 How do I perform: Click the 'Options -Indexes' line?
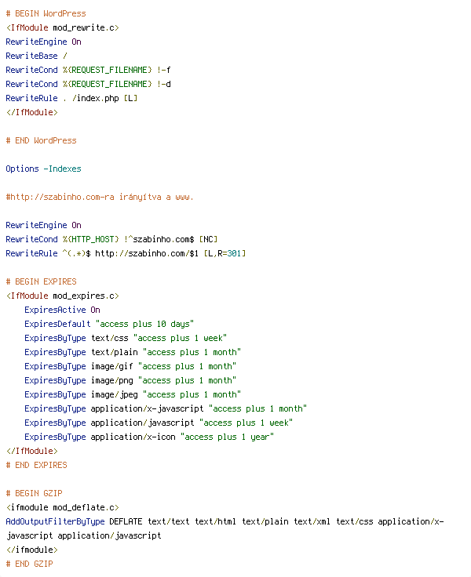pos(43,169)
